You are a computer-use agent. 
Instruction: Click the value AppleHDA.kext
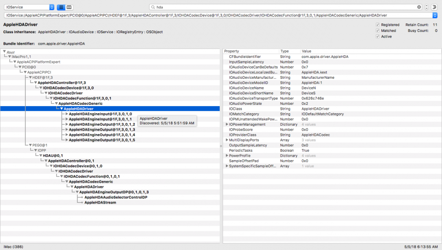314,72
